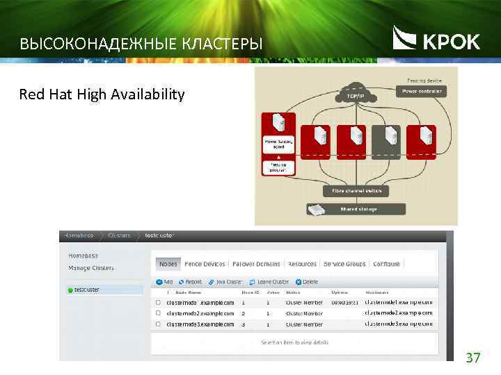The height and width of the screenshot is (375, 501).
Task: Select testcluster in sidebar list
Action: pos(106,290)
